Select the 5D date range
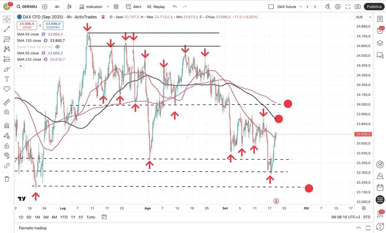 [29, 217]
